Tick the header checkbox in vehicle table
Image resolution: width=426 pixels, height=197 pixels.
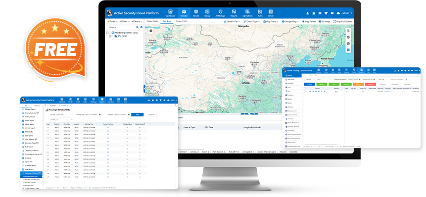coord(305,88)
